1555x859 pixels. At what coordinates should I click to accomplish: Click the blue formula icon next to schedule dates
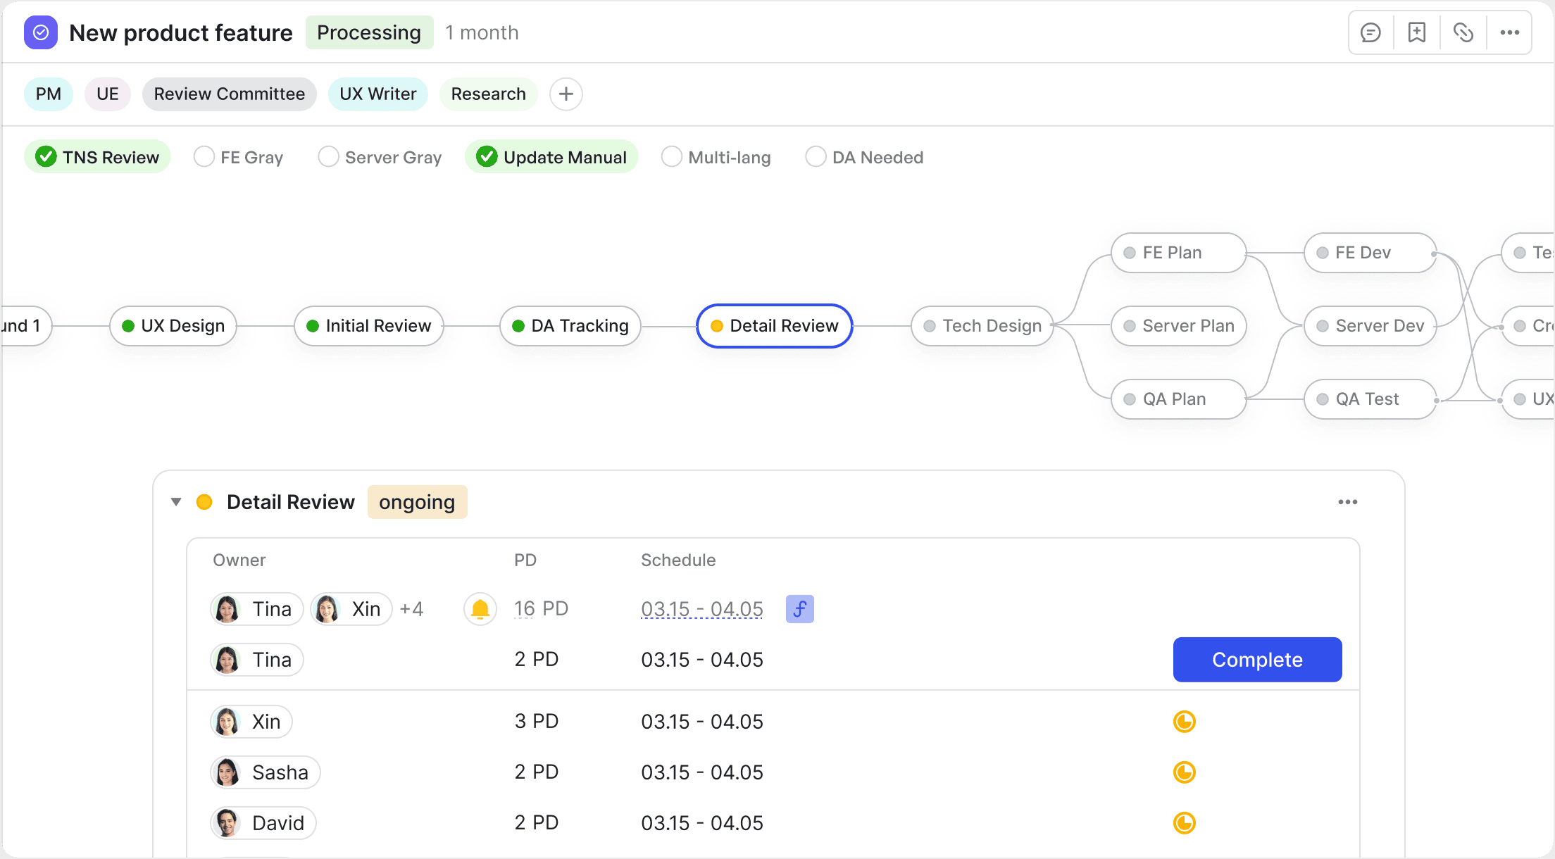tap(799, 608)
